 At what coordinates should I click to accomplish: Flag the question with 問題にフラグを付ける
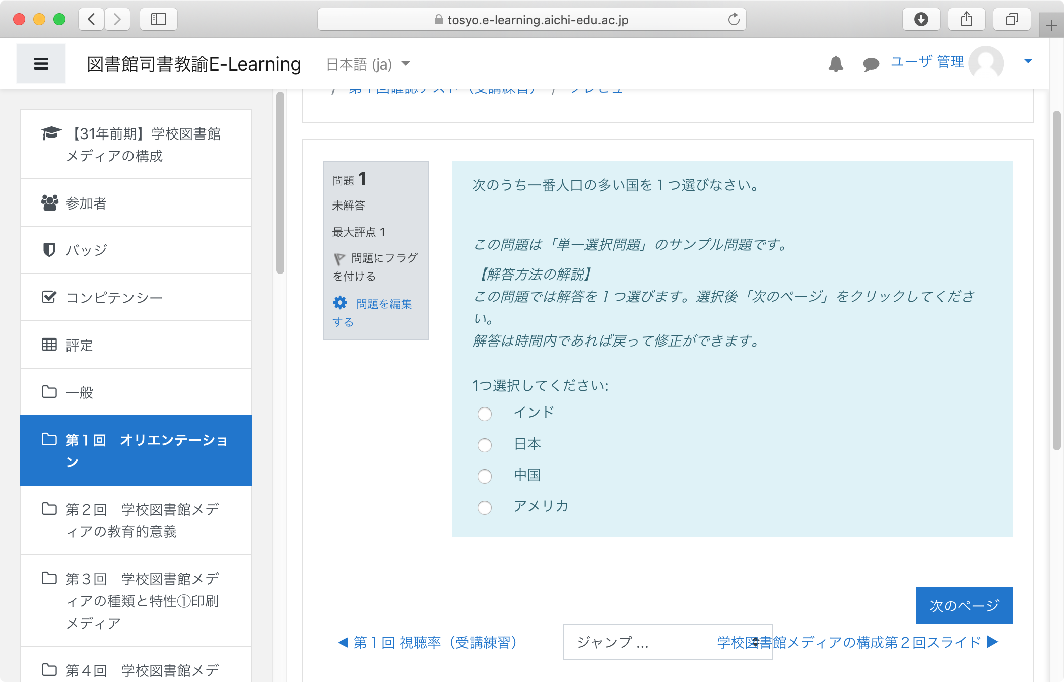375,267
